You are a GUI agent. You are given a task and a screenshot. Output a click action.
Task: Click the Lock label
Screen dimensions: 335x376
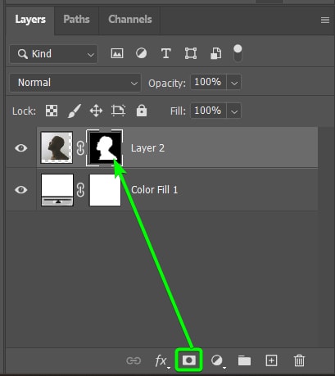tap(24, 111)
